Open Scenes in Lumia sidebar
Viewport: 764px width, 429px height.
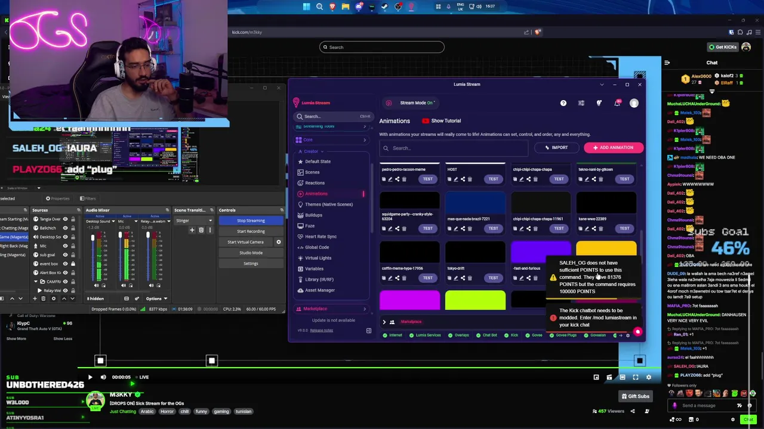[x=312, y=172]
